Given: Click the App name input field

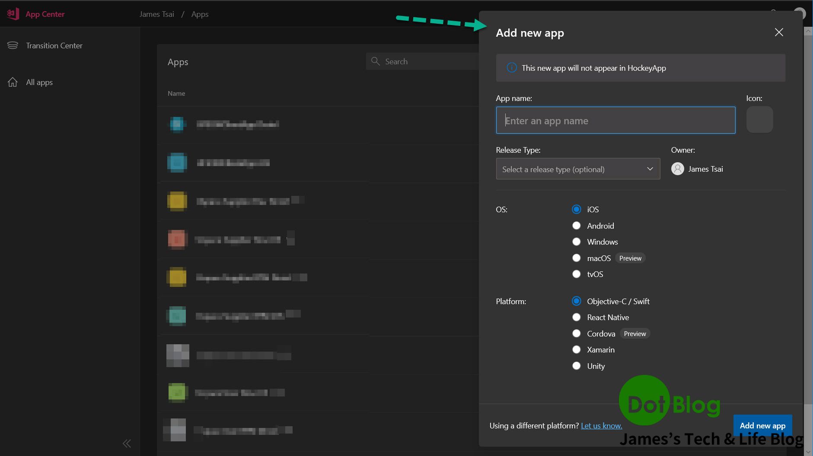Looking at the screenshot, I should pos(615,120).
